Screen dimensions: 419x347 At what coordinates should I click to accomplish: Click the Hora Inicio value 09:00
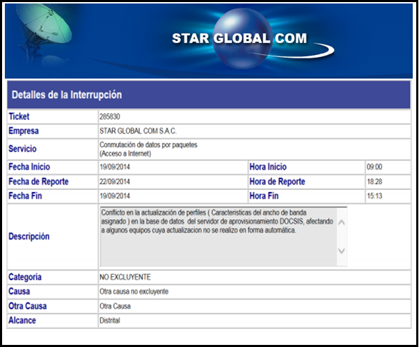[x=375, y=167]
